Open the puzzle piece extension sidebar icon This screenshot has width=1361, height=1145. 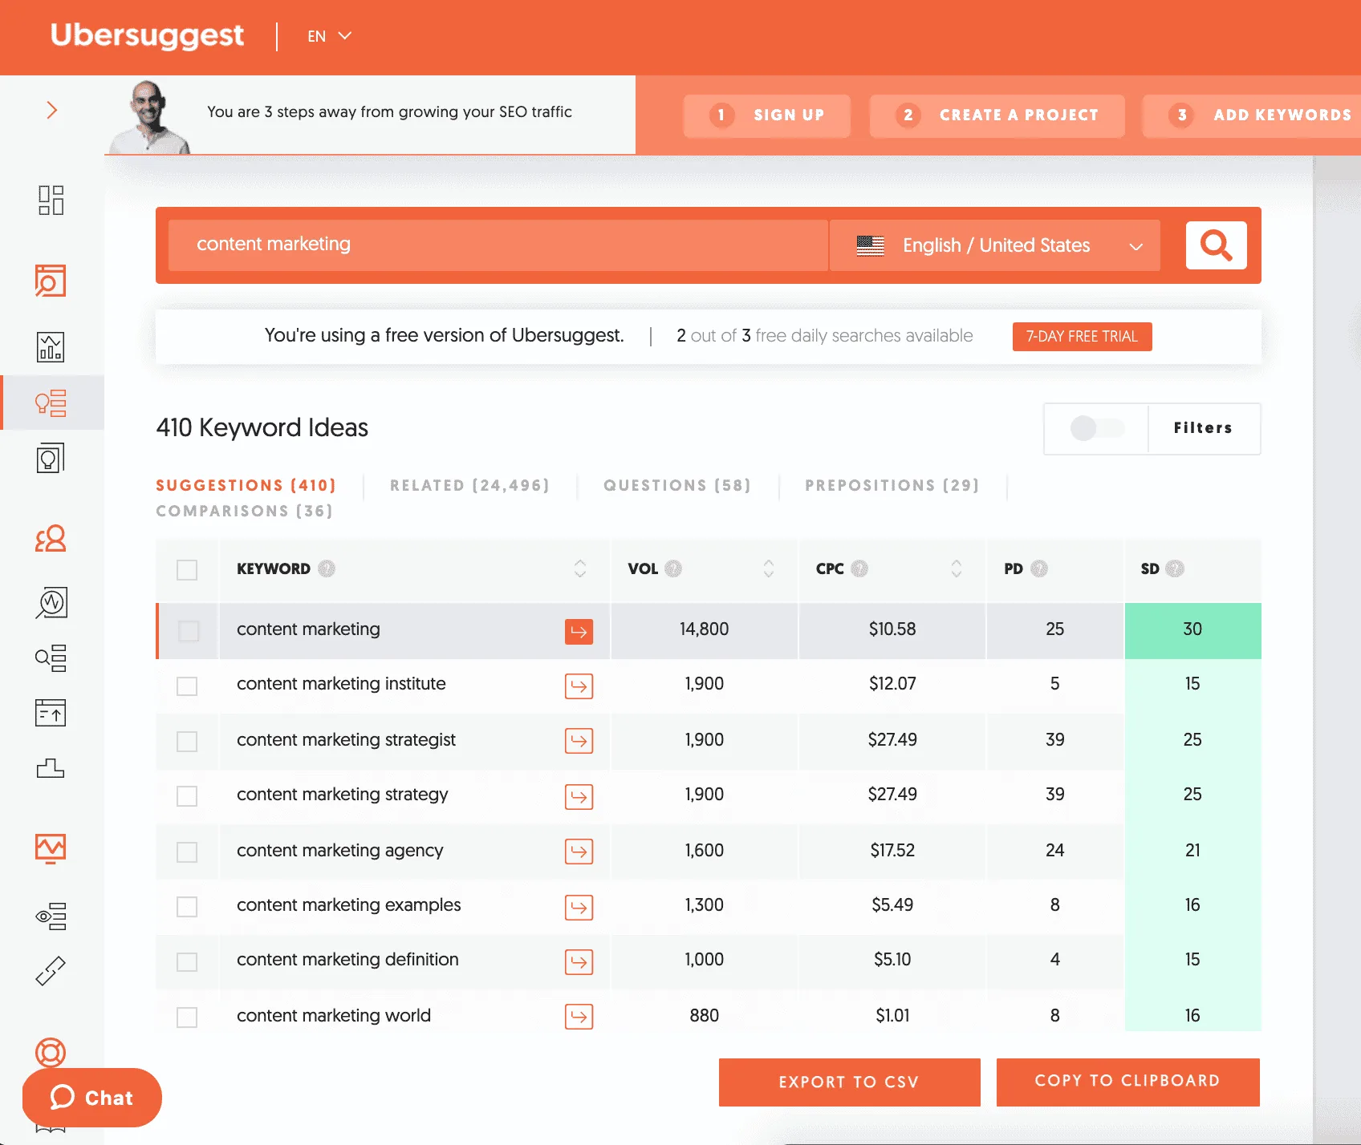point(51,768)
